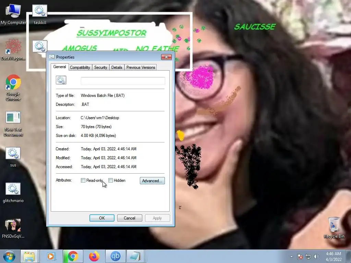The width and height of the screenshot is (351, 263).
Task: Switch to the General tab
Action: 60,67
